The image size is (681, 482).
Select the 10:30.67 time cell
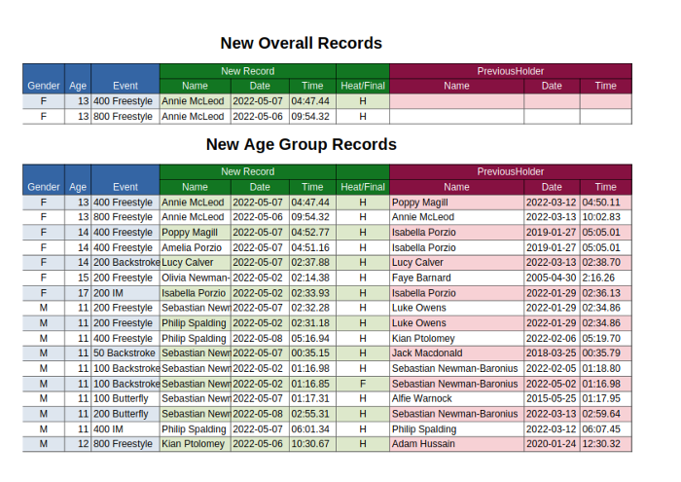[x=312, y=444]
